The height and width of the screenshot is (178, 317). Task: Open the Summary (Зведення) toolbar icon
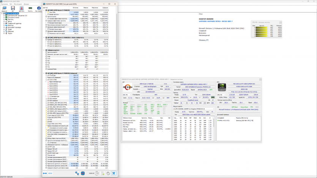tap(5, 8)
